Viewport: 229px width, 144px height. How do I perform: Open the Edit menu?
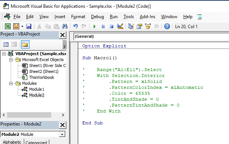pos(30,17)
